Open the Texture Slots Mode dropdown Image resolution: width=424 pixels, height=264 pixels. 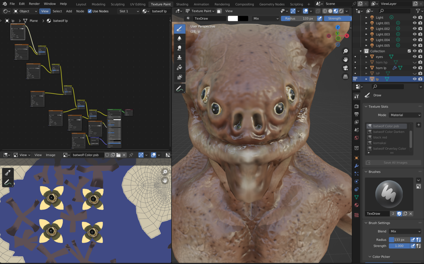[x=405, y=115]
